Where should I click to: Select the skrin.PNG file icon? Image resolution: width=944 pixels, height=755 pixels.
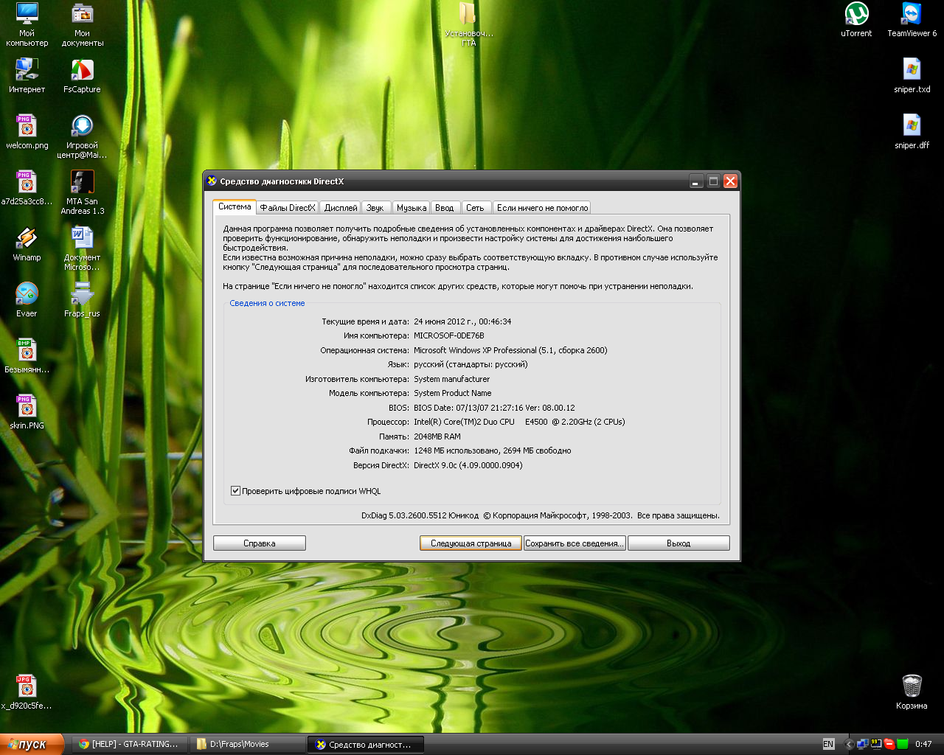27,412
